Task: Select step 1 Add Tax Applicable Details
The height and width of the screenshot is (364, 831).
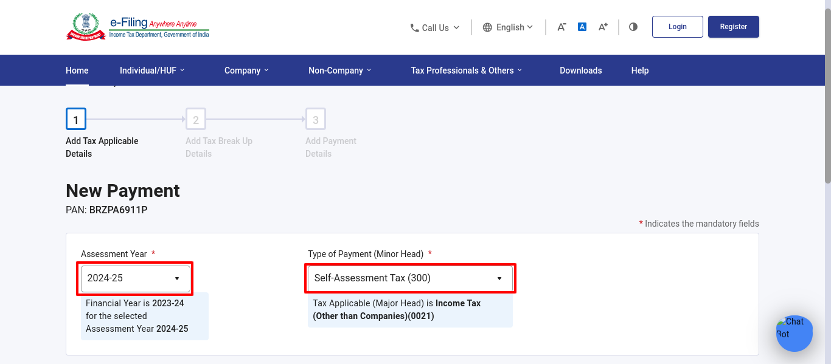Action: coord(76,120)
